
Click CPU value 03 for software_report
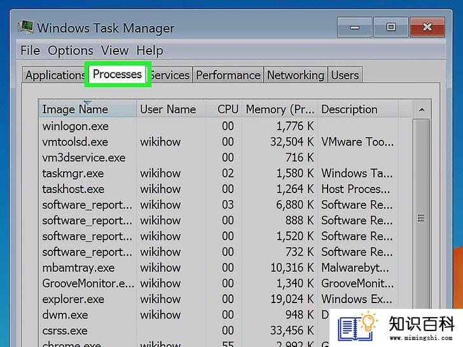[228, 205]
